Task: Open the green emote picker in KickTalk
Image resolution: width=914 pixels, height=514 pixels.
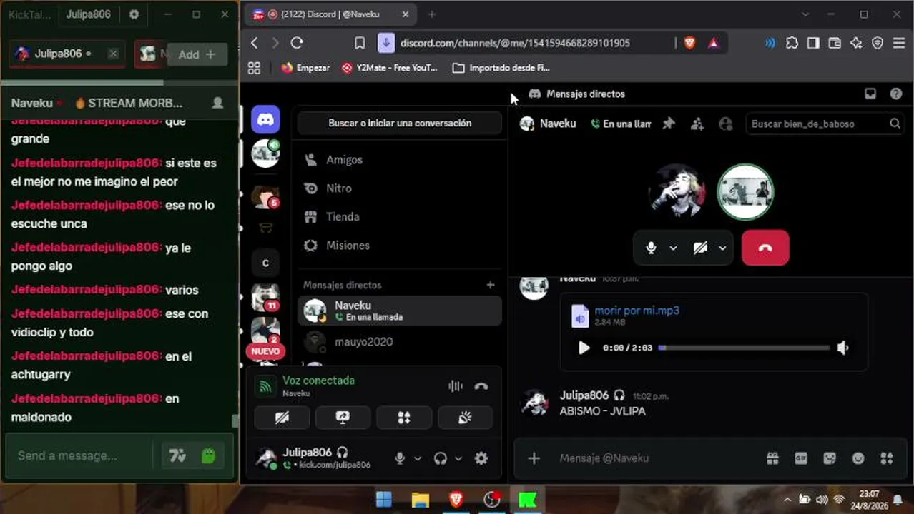Action: tap(208, 455)
